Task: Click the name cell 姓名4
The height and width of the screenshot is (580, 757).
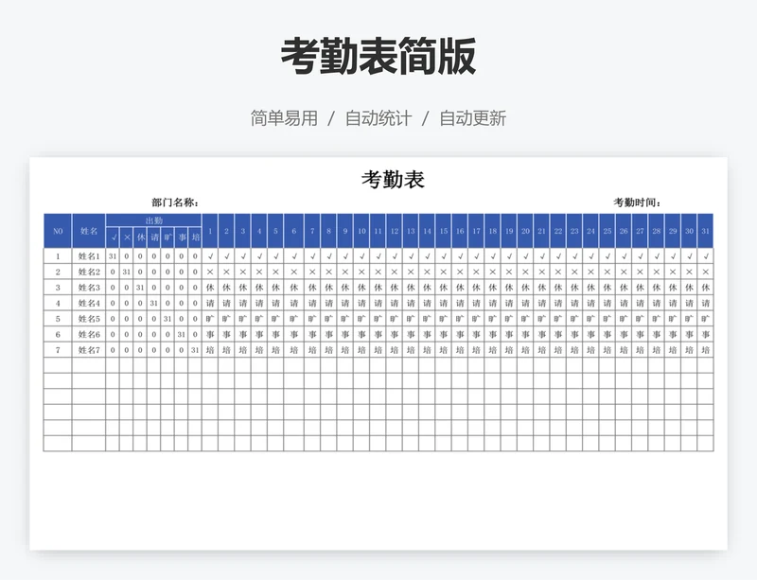Action: [89, 304]
